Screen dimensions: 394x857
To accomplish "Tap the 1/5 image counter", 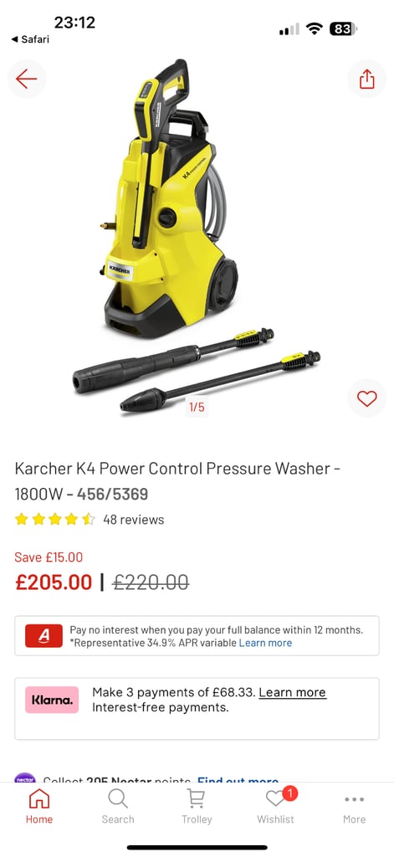I will (197, 407).
